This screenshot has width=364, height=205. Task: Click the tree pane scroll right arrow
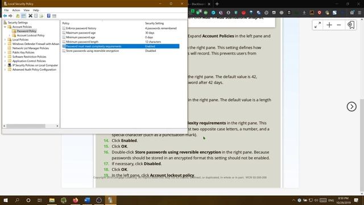pos(57,126)
